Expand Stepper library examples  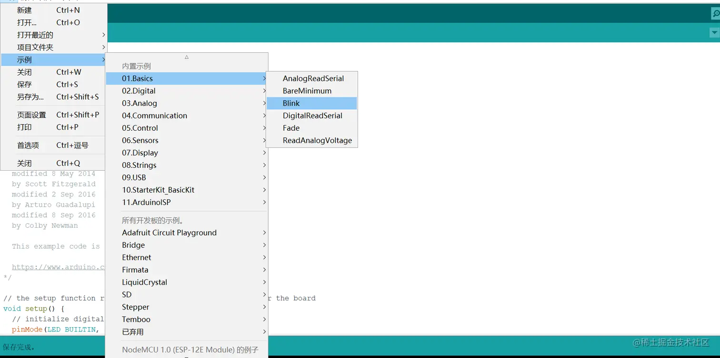(x=187, y=307)
